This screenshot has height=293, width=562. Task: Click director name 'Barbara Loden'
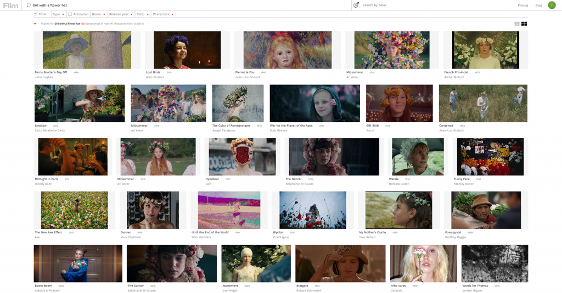399,184
